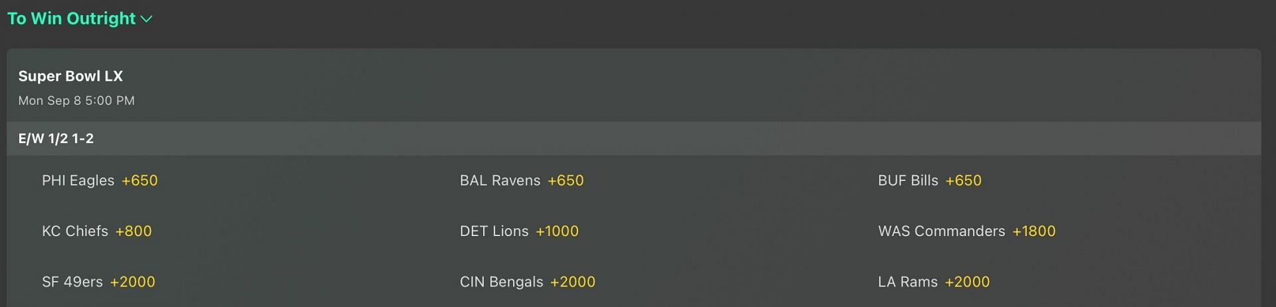
Task: Choose BUF Bills +650 odds
Action: 963,180
